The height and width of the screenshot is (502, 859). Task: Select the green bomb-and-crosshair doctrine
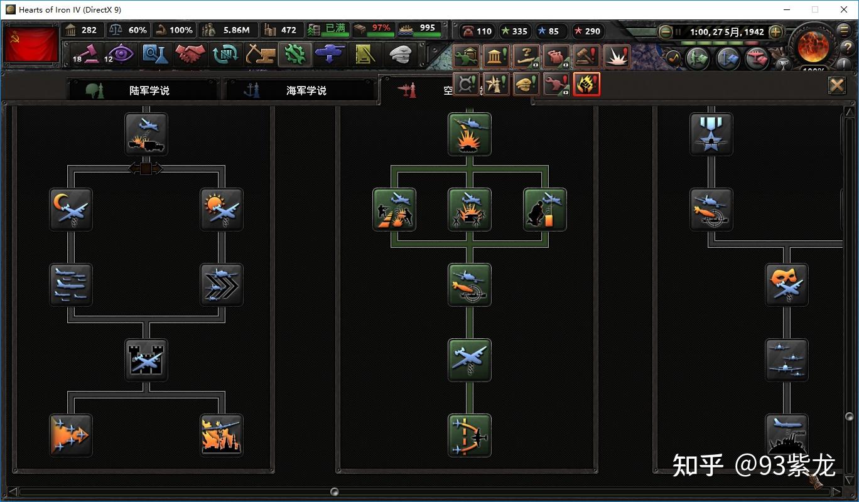click(x=470, y=285)
